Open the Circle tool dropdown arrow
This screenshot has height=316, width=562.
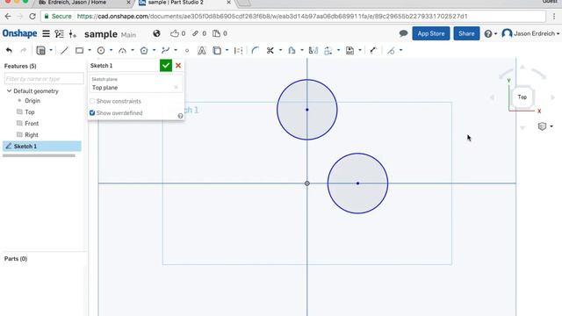pyautogui.click(x=112, y=51)
